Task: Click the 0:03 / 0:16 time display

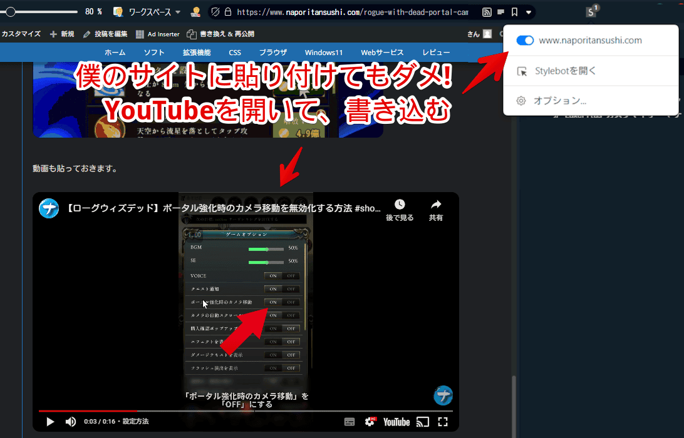Action: point(100,422)
